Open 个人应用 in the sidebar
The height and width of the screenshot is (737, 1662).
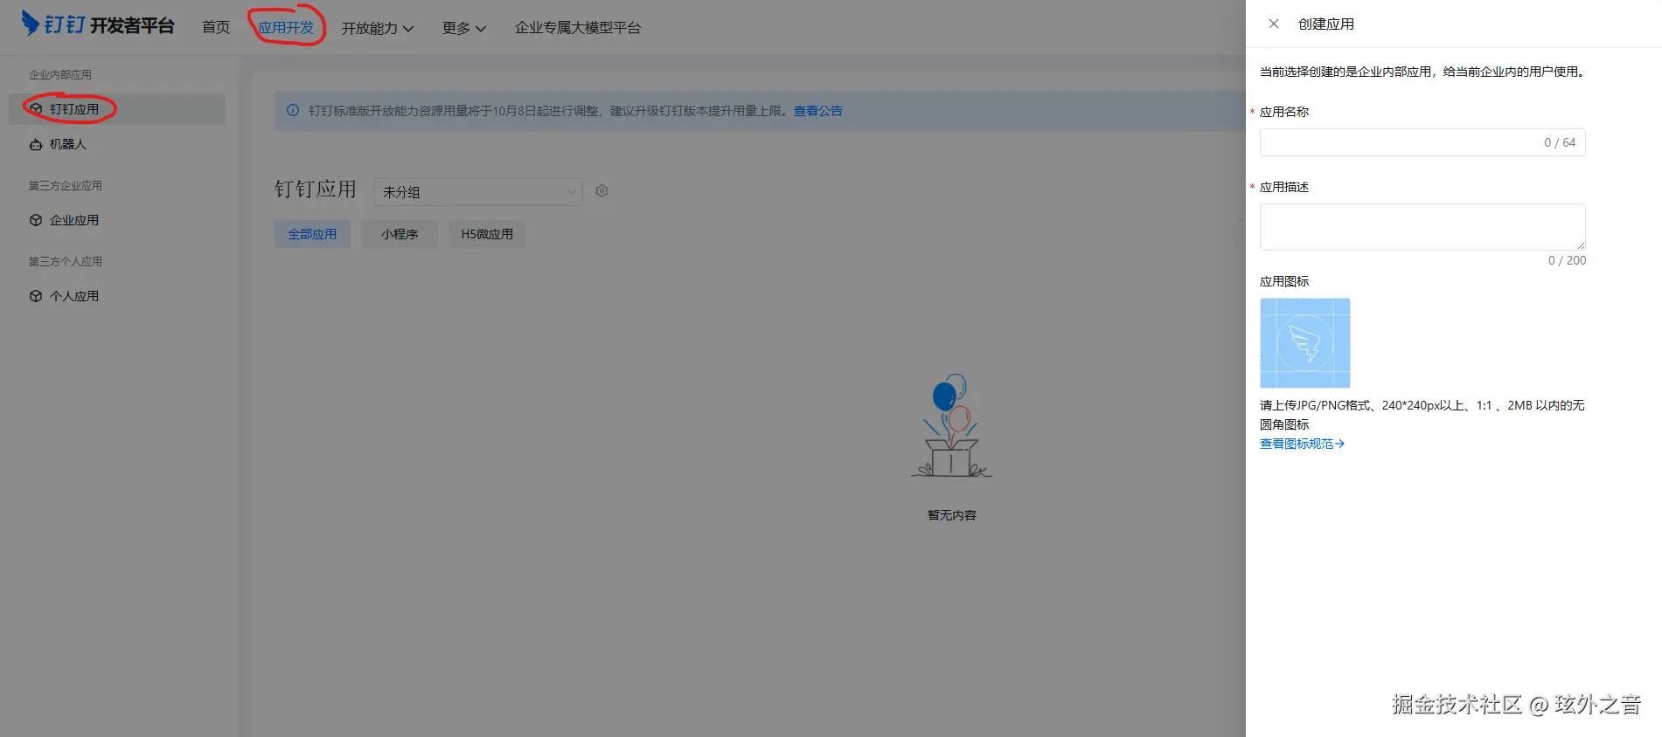pyautogui.click(x=117, y=296)
